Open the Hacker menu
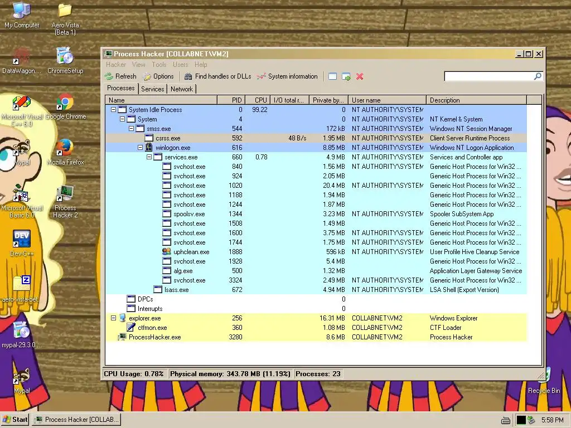The height and width of the screenshot is (428, 571). tap(116, 65)
